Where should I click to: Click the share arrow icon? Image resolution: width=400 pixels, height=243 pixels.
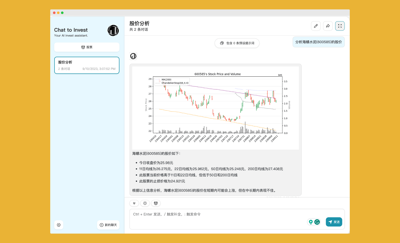[x=328, y=26]
